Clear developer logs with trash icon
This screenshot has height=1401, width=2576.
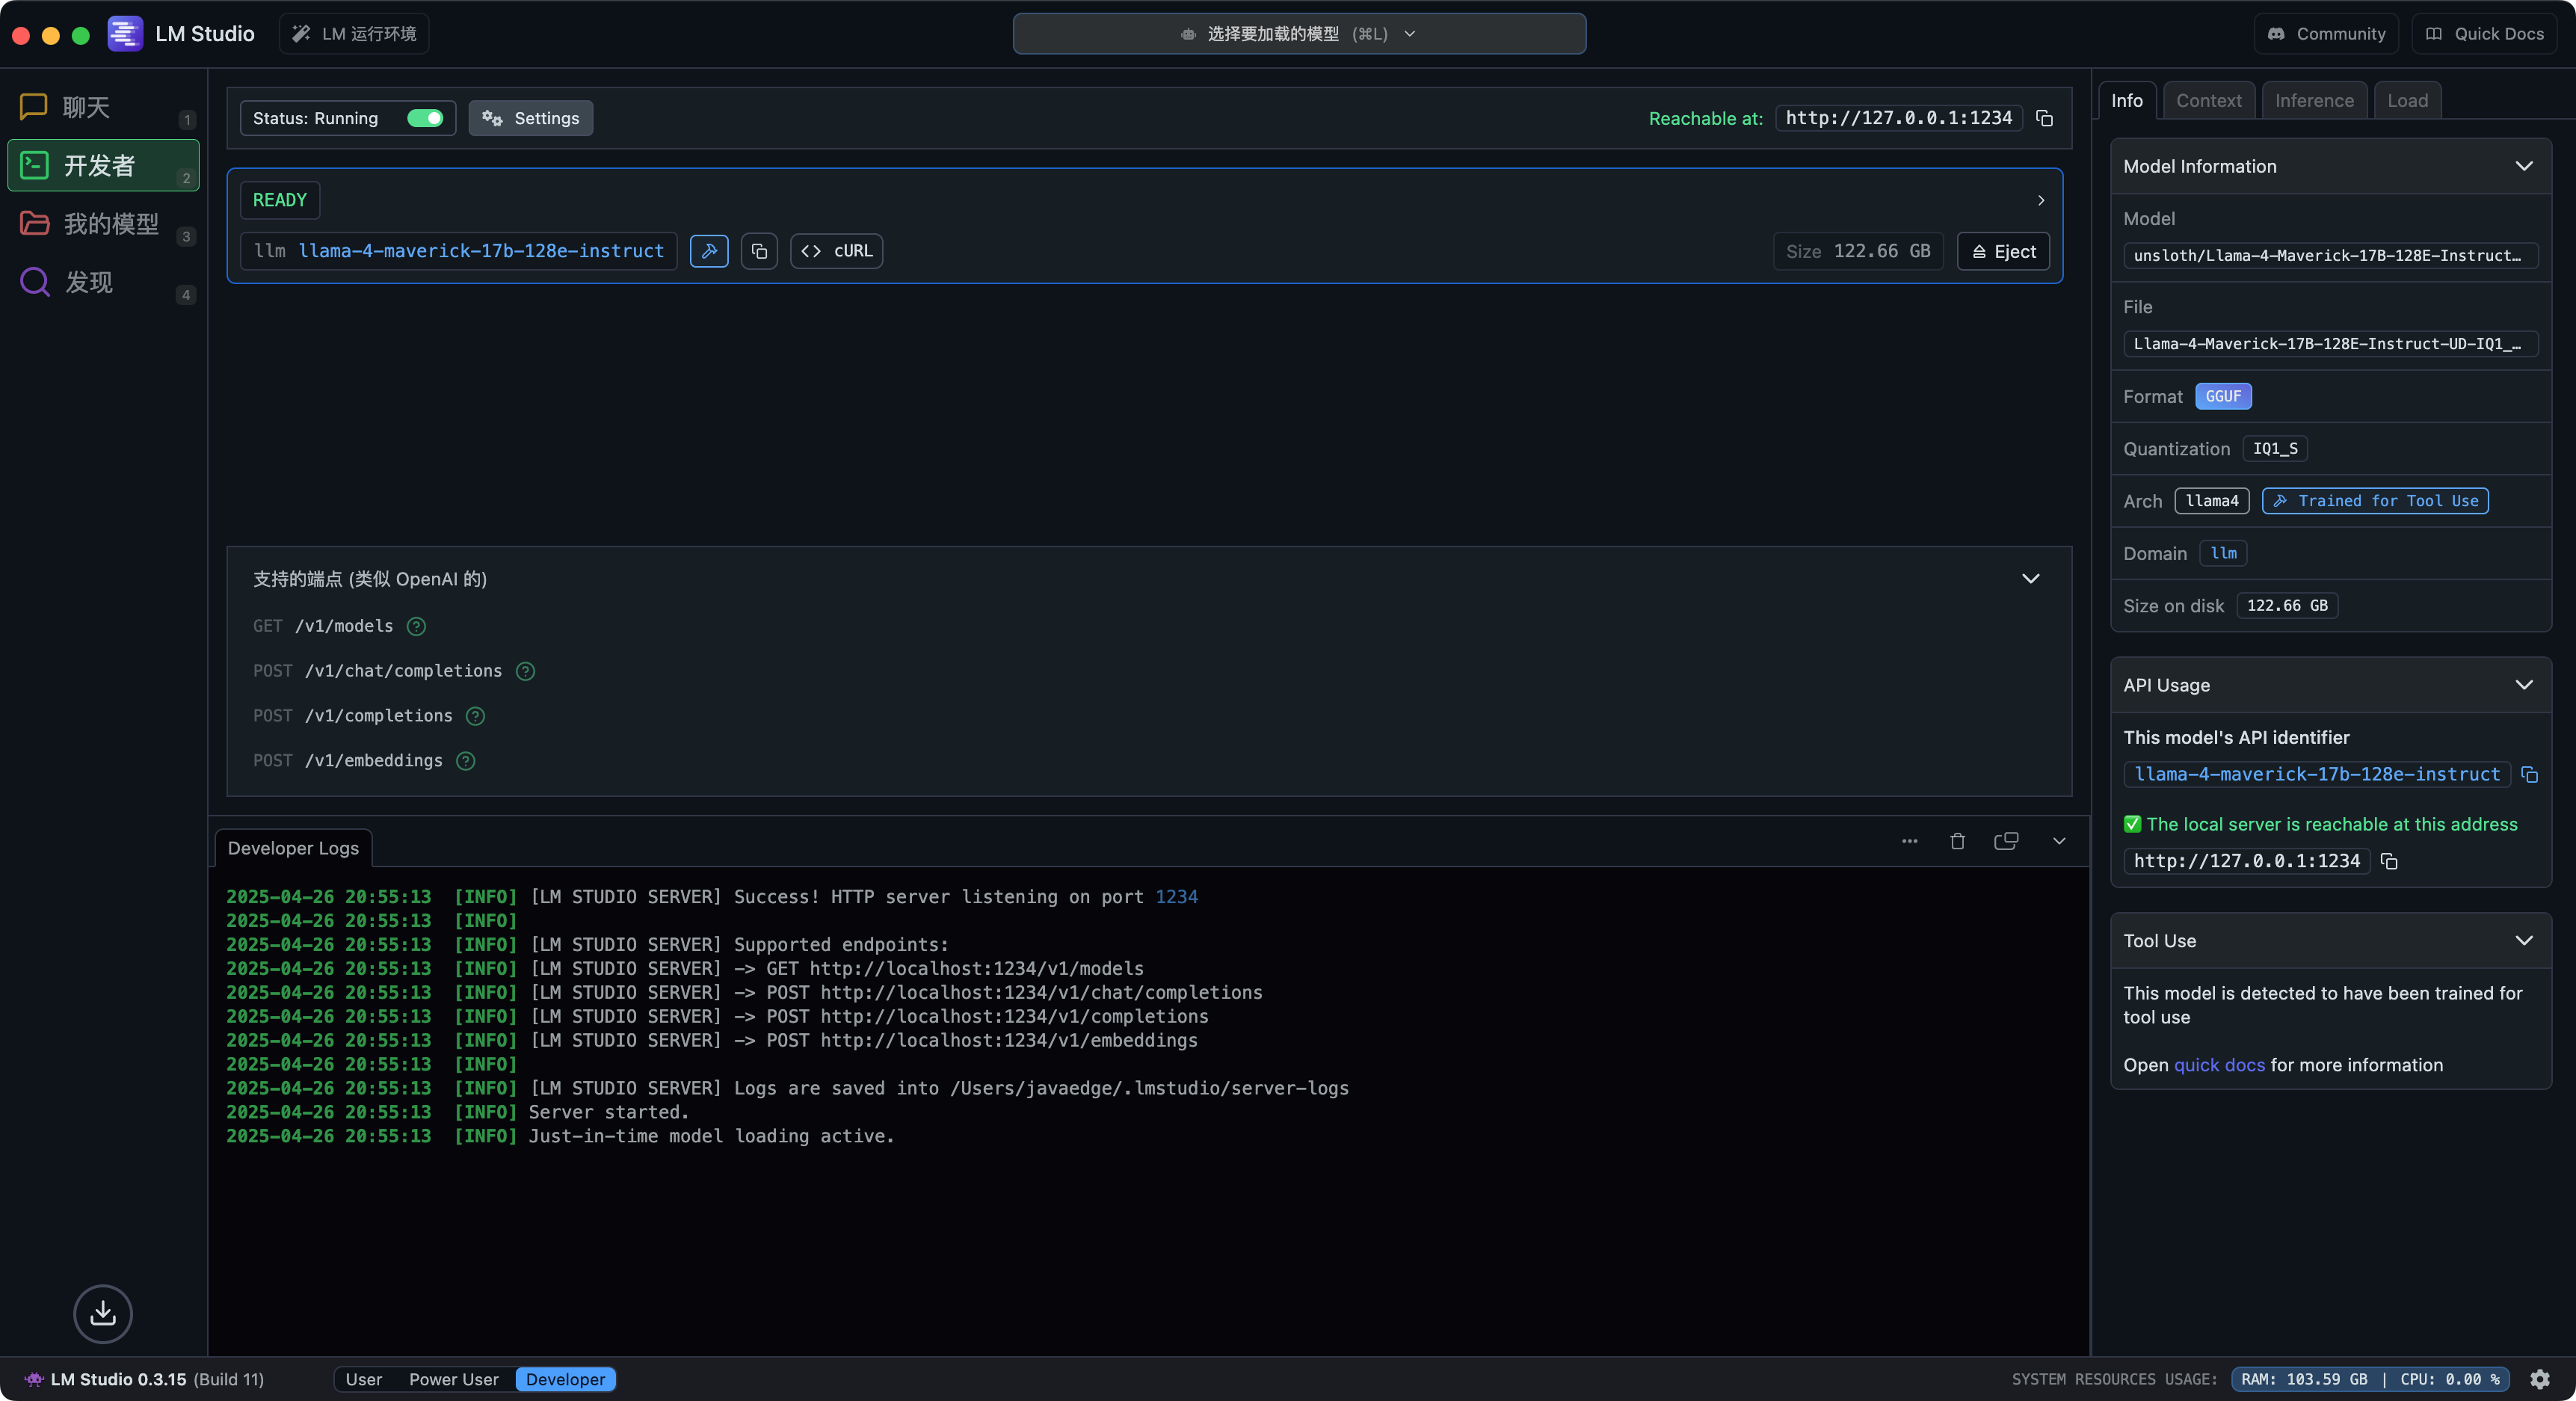click(1957, 841)
